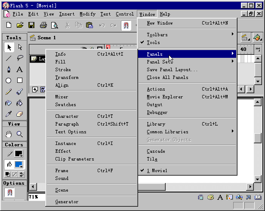Open the Mixer palette launcher icon

coord(210,197)
